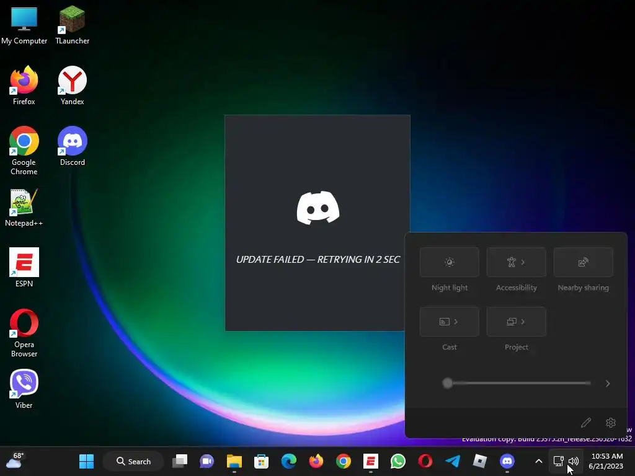Open Teams Chat taskbar icon
Image resolution: width=635 pixels, height=476 pixels.
[x=207, y=461]
